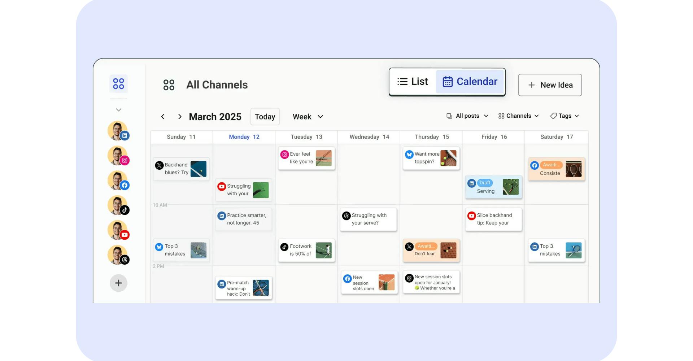693x361 pixels.
Task: Open the Serving draft post thumbnail
Action: 511,187
